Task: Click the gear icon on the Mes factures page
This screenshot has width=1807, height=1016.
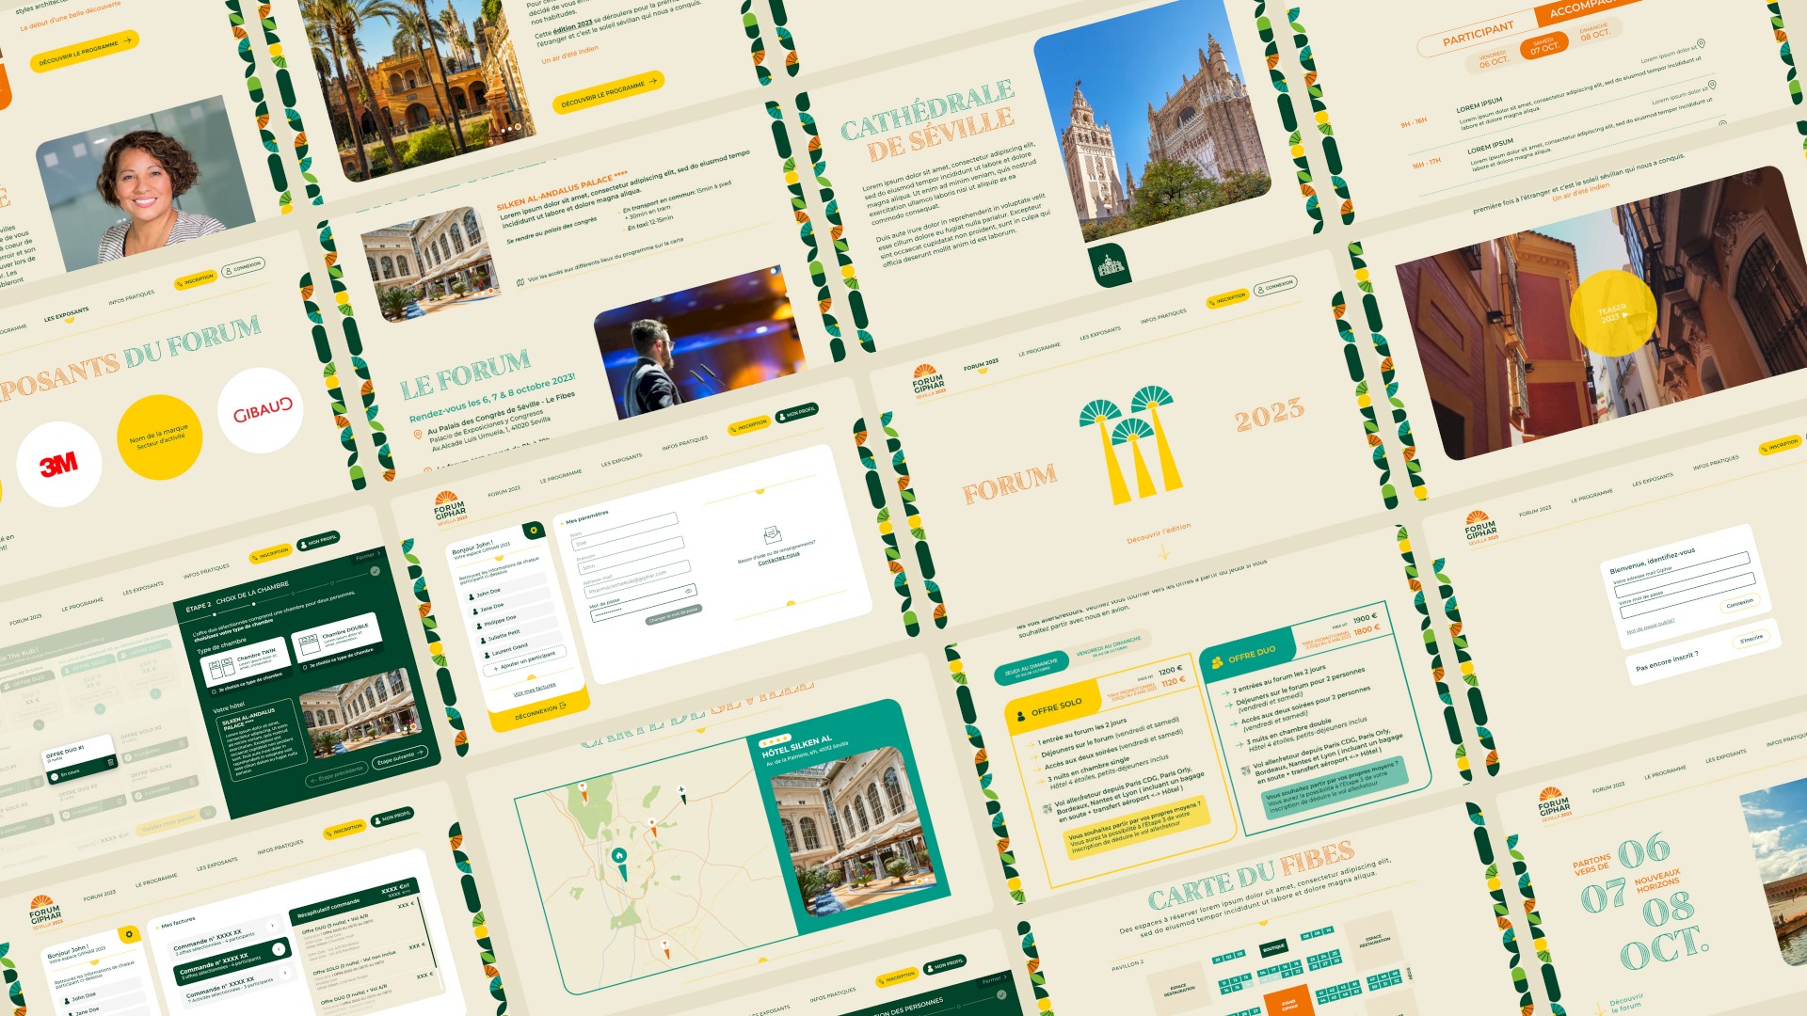Action: tap(129, 934)
